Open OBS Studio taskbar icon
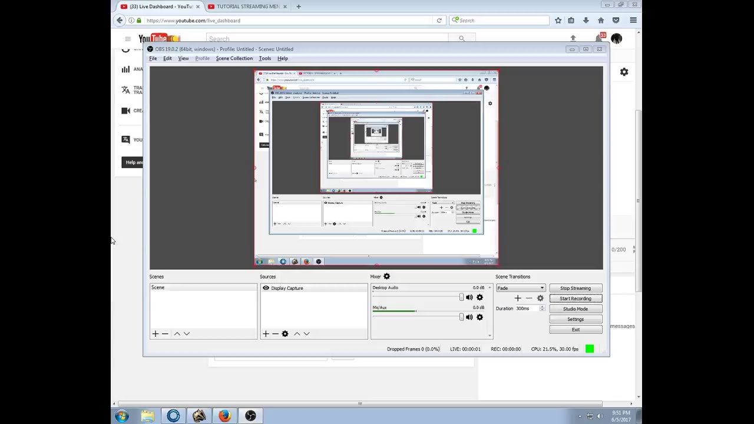This screenshot has width=754, height=424. [250, 416]
